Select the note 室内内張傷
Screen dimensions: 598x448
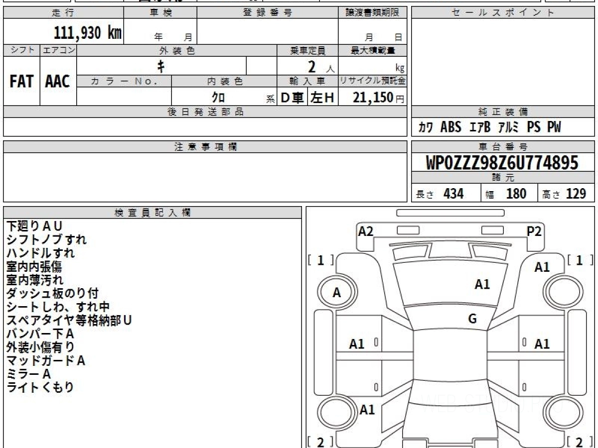(x=34, y=266)
